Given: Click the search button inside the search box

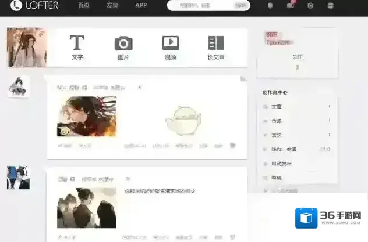Looking at the screenshot, I should click(x=240, y=5).
